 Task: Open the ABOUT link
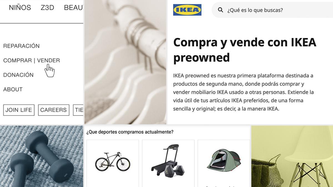(x=13, y=89)
